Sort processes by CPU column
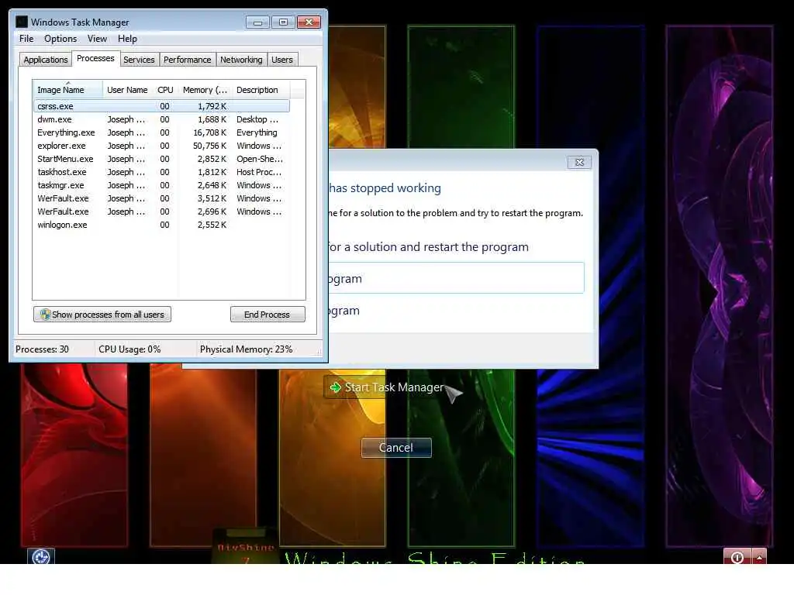Viewport: 794px width, 595px height. click(x=165, y=90)
